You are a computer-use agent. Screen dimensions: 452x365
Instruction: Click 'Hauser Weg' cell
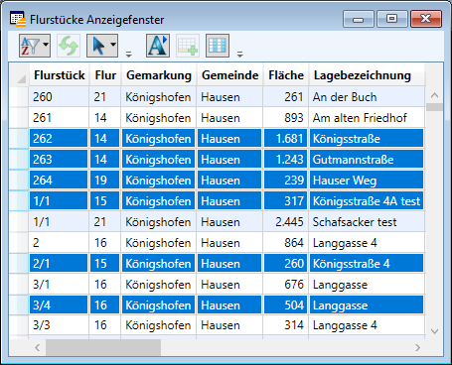367,181
